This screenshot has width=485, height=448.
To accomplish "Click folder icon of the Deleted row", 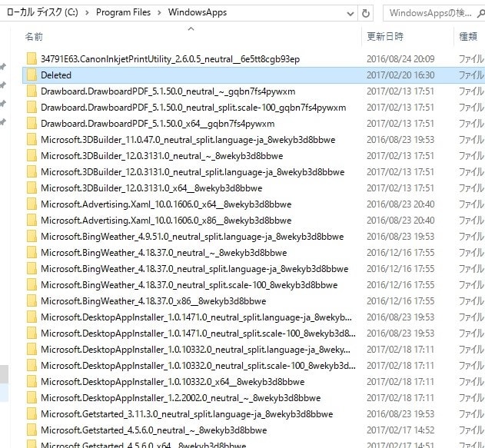I will pyautogui.click(x=32, y=75).
